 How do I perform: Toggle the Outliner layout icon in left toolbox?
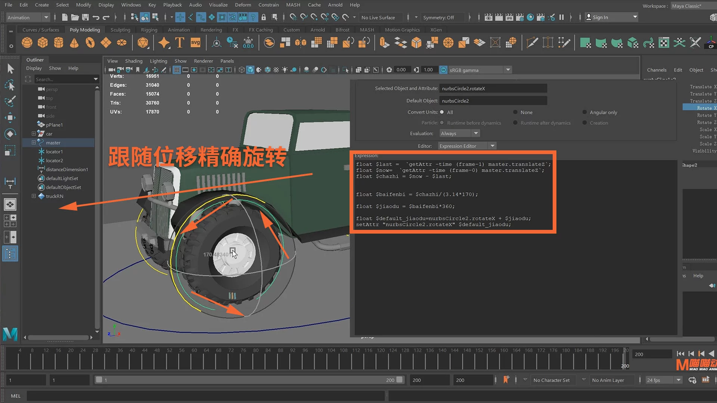click(10, 254)
